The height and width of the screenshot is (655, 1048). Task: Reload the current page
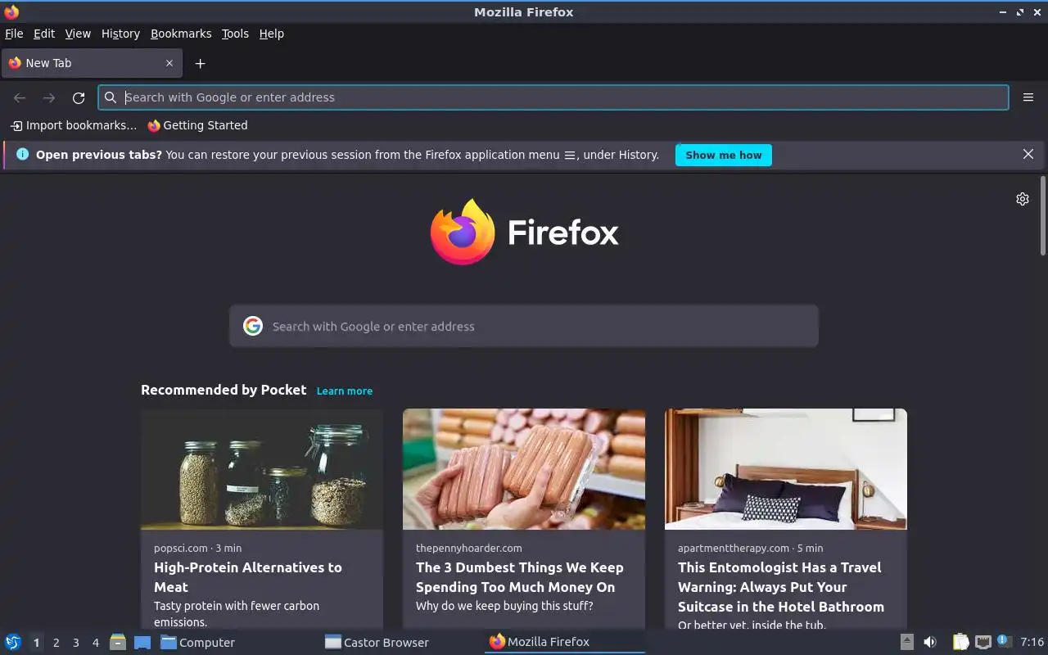(79, 97)
